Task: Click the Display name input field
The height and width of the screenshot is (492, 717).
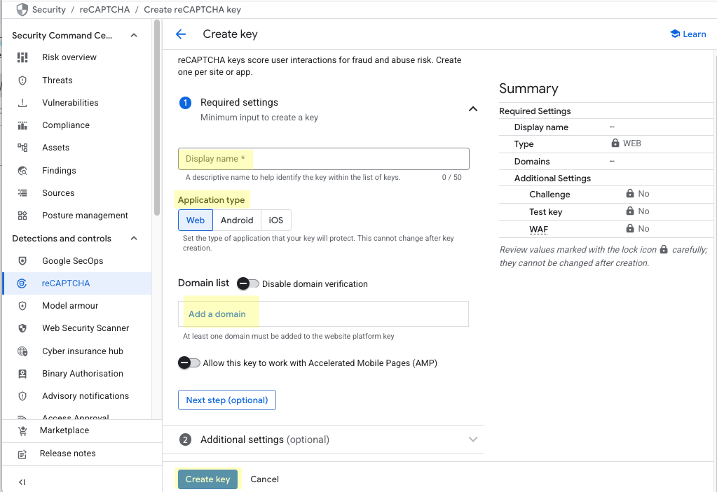Action: click(324, 159)
